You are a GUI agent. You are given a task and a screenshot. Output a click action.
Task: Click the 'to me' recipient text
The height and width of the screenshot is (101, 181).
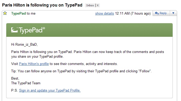31,14
